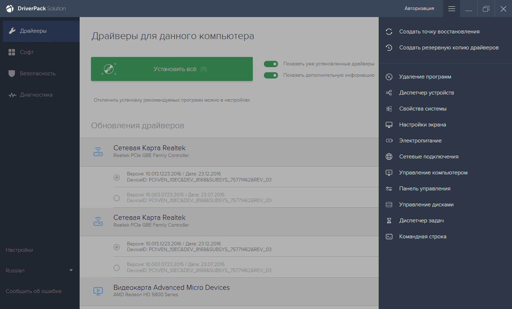Click the disc icon on Установить всё button
Viewport: 512px width, 309px height.
point(109,69)
